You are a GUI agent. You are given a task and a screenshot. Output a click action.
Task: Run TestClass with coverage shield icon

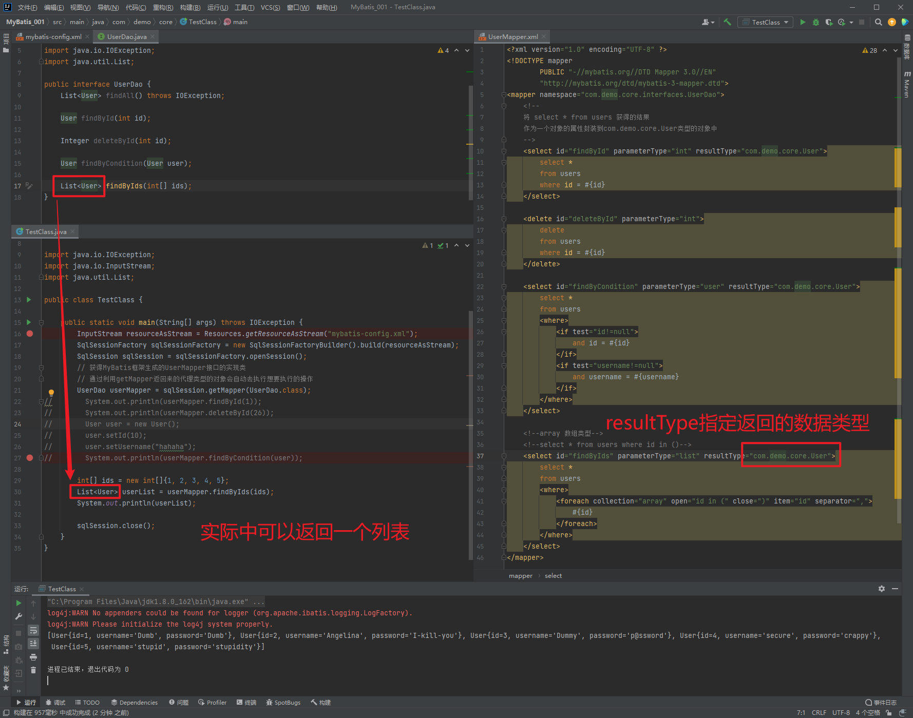(828, 22)
